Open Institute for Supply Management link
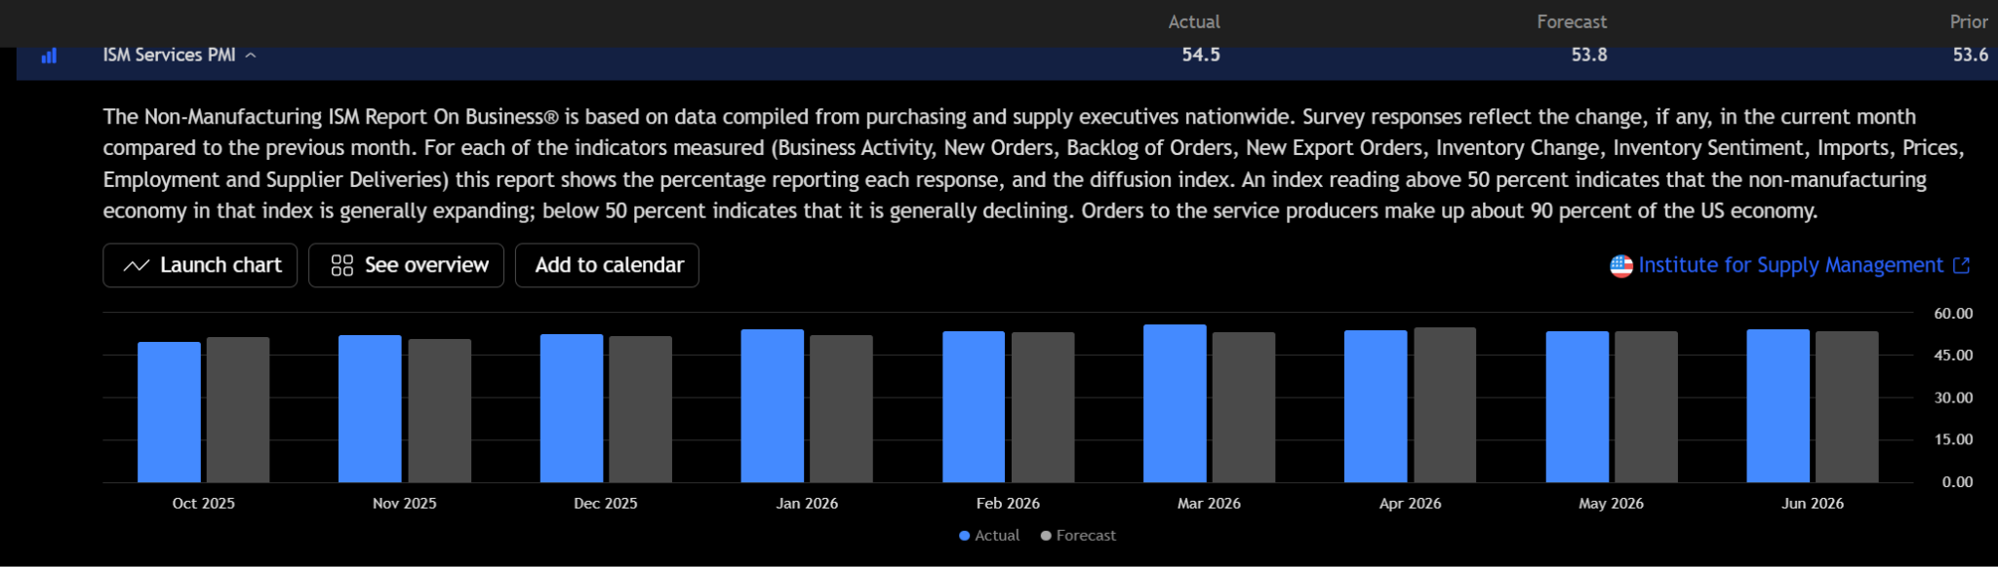Screen dimensions: 1998x567 tap(1790, 265)
